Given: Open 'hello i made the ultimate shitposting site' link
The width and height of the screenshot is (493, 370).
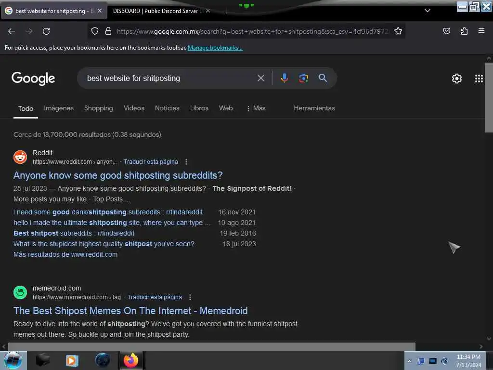Looking at the screenshot, I should 112,223.
